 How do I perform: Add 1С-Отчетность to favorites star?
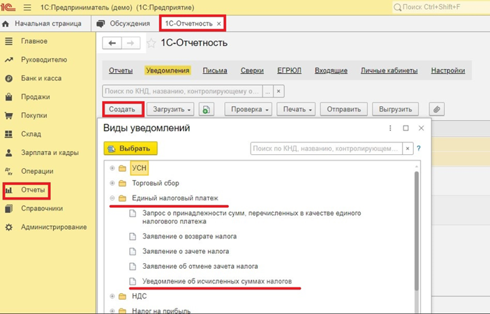tap(151, 43)
